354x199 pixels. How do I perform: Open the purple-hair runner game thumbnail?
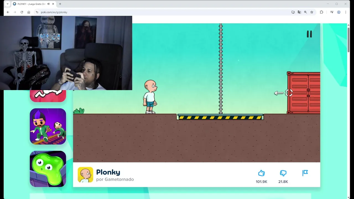coord(48,126)
